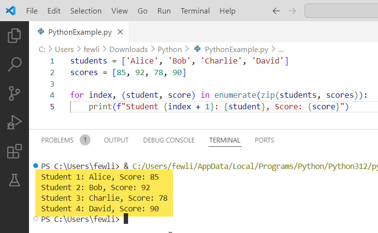Click terminal output 'Student 4: David, Score: 90'
378x233 pixels.
pos(100,209)
